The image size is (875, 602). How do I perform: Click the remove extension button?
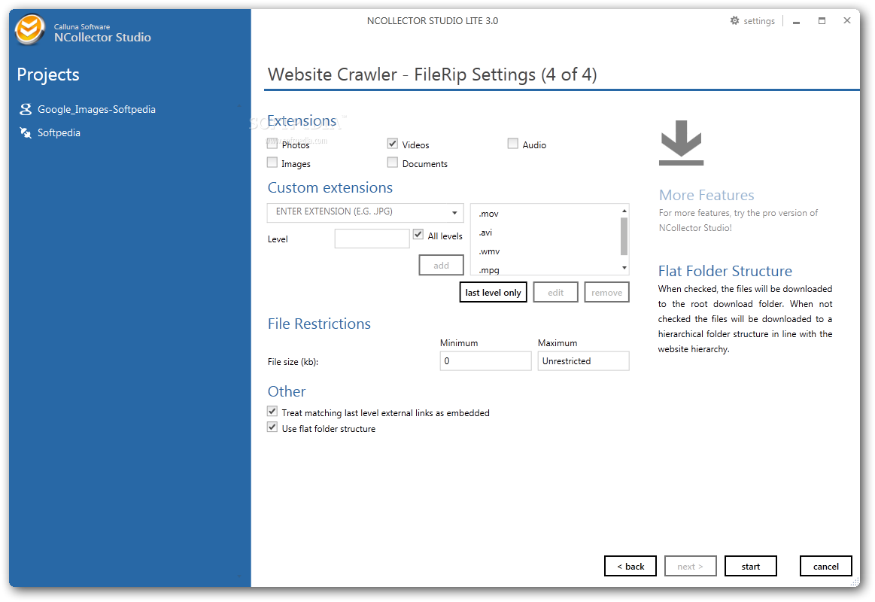[606, 293]
